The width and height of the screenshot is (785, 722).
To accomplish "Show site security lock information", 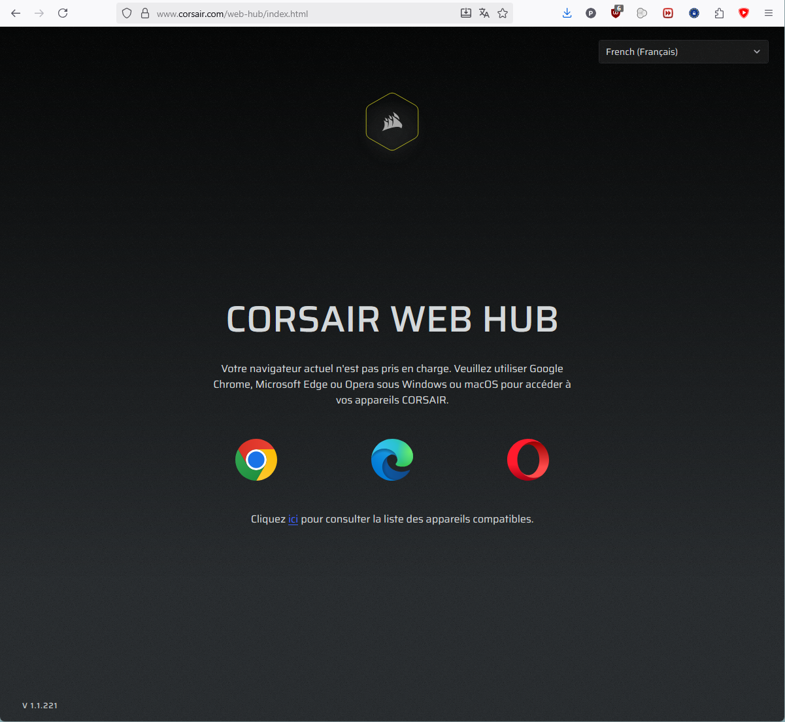I will pyautogui.click(x=145, y=13).
